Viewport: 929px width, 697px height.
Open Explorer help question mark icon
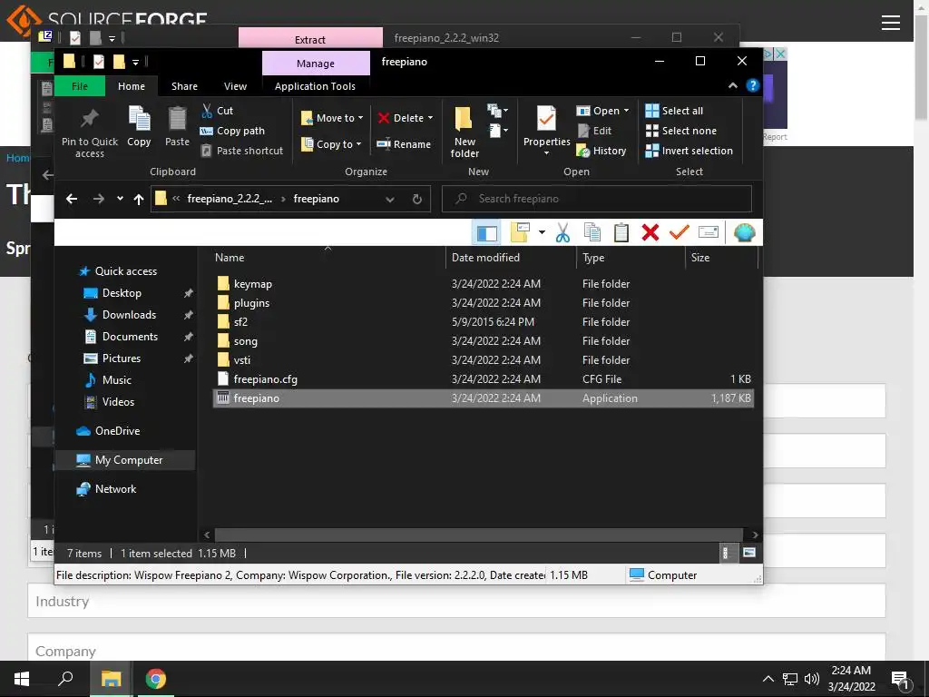[x=752, y=86]
